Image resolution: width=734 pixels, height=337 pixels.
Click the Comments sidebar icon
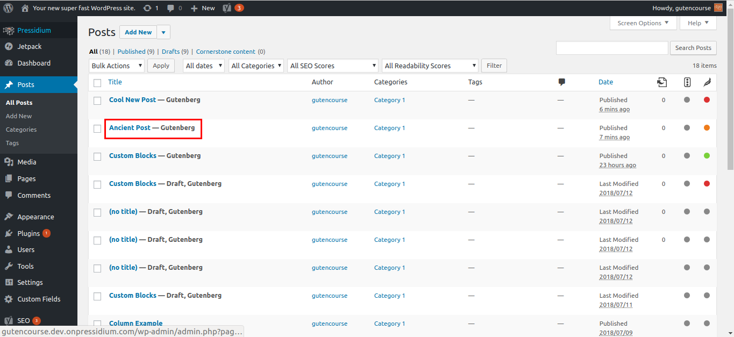(9, 195)
